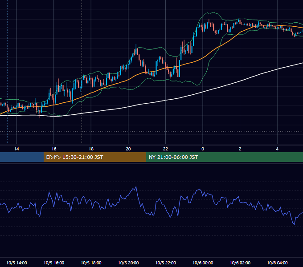Click the 14 hour axis label
303x267 pixels.
pos(16,149)
